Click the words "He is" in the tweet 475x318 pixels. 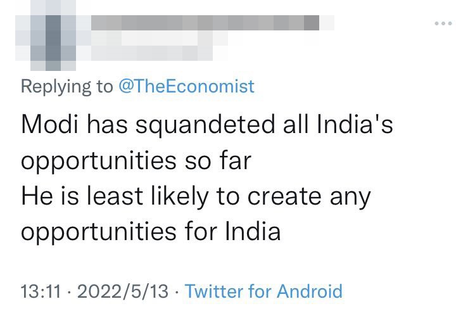[x=50, y=196]
